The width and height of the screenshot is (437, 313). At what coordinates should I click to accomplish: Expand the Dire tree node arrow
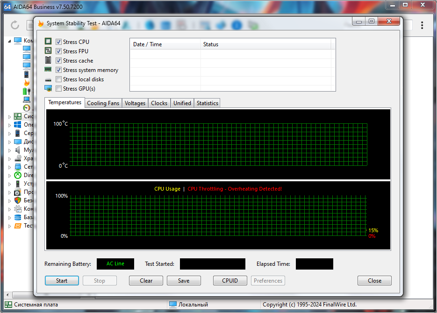[x=9, y=176]
